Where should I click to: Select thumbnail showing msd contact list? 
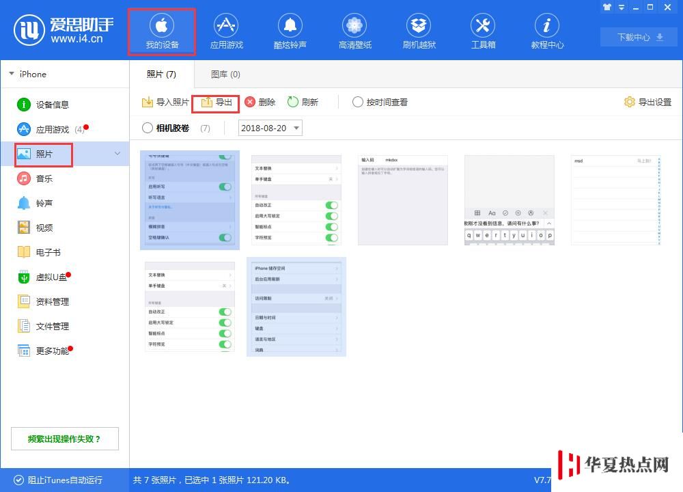[616, 200]
